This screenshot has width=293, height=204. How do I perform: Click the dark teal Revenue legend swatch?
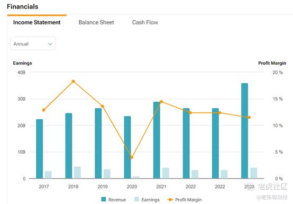pos(104,199)
